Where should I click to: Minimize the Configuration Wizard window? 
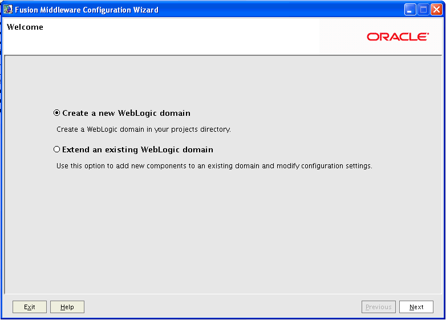point(410,10)
